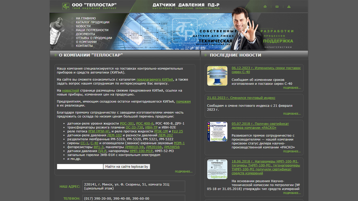Go to НОВОСТИ menu item
This screenshot has width=358, height=201.
pyautogui.click(x=83, y=26)
